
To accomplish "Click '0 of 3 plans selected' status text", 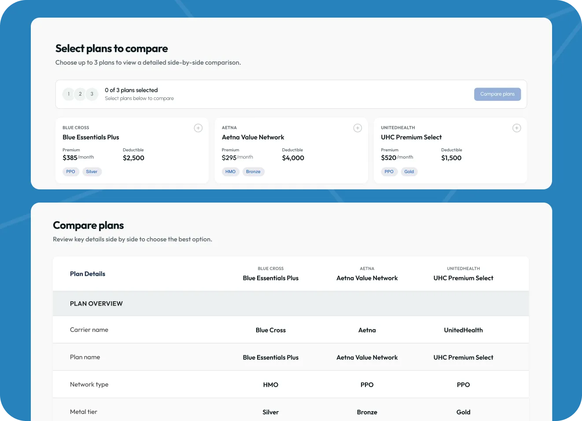I will (x=131, y=90).
